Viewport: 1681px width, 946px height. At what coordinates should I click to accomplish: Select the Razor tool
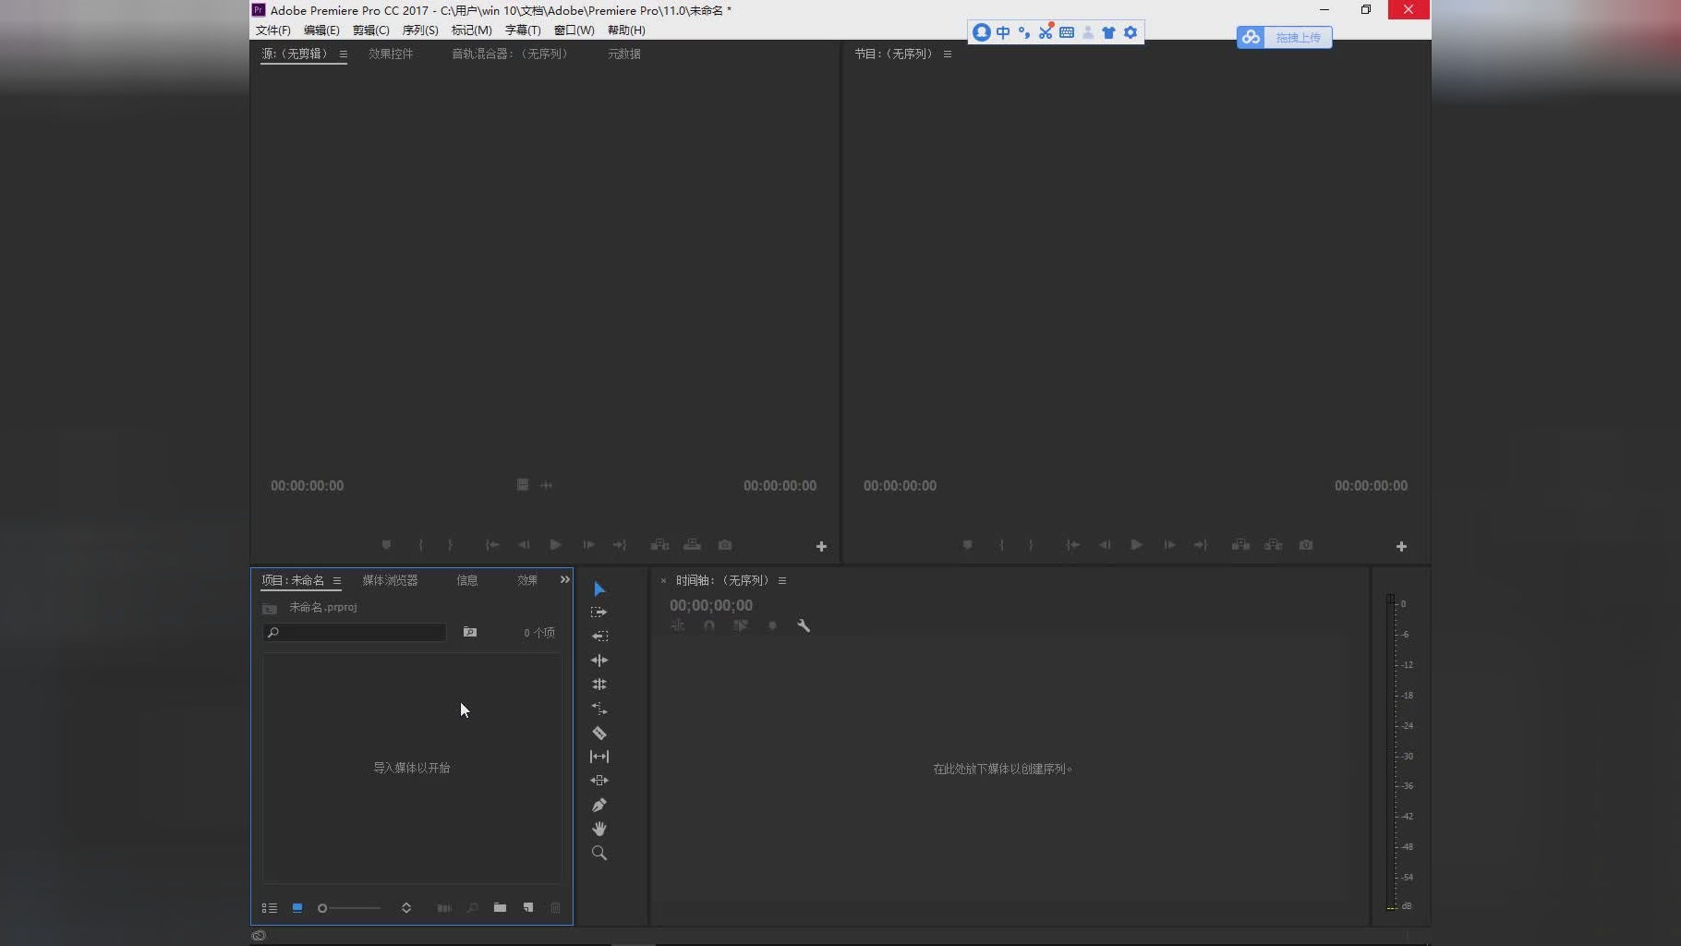[599, 733]
